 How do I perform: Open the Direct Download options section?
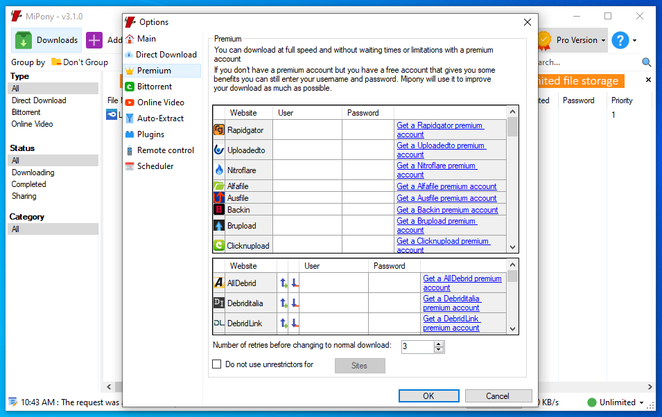[162, 55]
